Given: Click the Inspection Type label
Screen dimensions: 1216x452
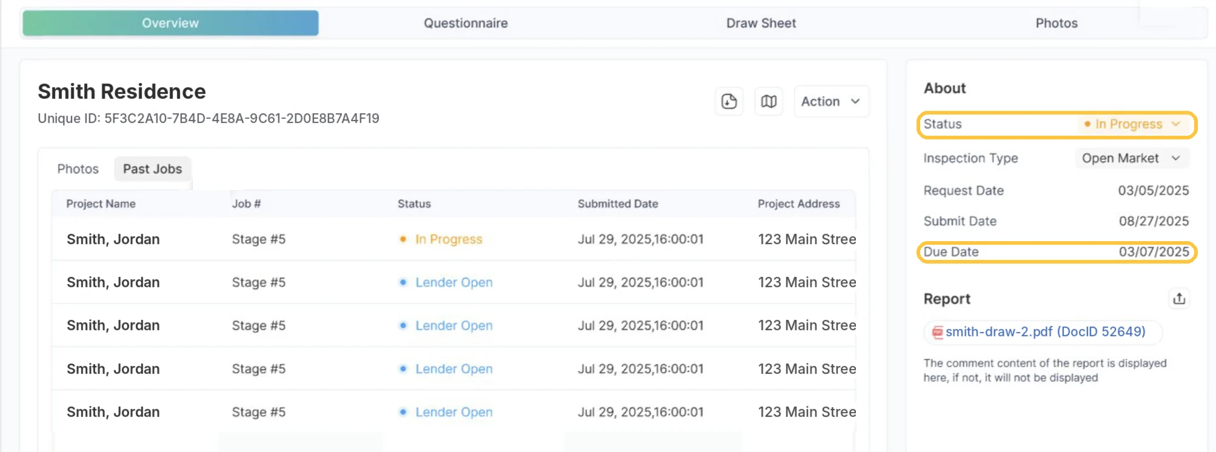Looking at the screenshot, I should [970, 158].
